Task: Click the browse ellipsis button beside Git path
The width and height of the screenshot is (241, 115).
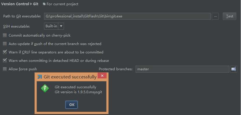Action: 215,16
